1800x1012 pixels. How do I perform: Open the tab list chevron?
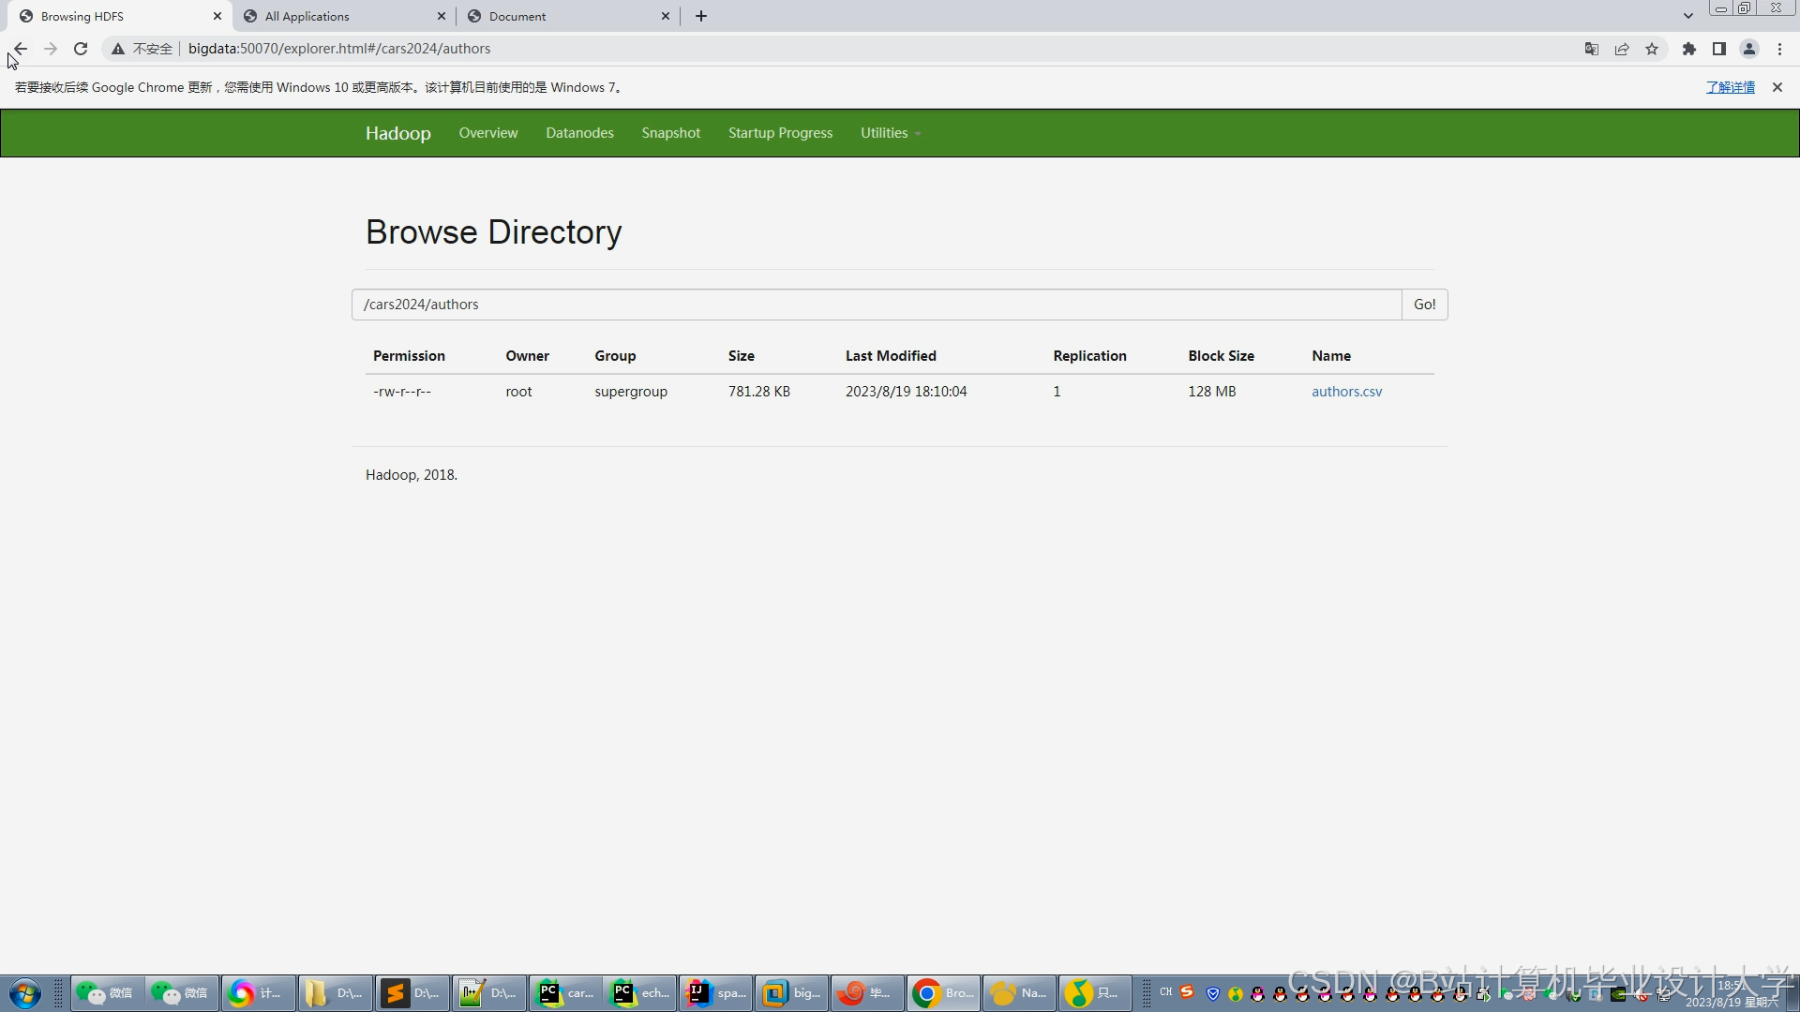[x=1687, y=15]
